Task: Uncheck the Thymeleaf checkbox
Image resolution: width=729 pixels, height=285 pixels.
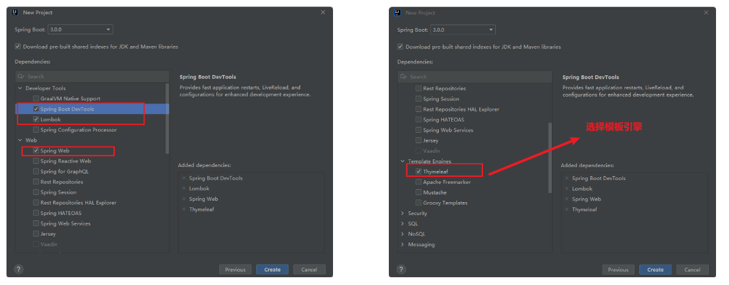Action: coord(419,172)
